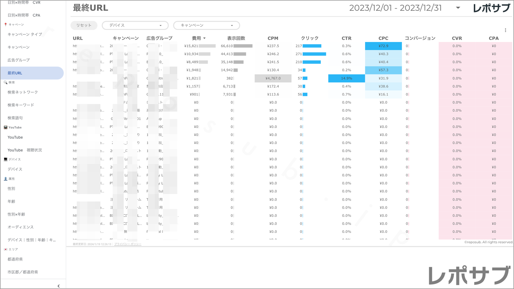Collapse the sidebar with the left chevron

(x=59, y=286)
